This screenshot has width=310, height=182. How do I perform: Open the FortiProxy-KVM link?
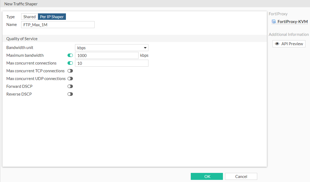pyautogui.click(x=292, y=21)
